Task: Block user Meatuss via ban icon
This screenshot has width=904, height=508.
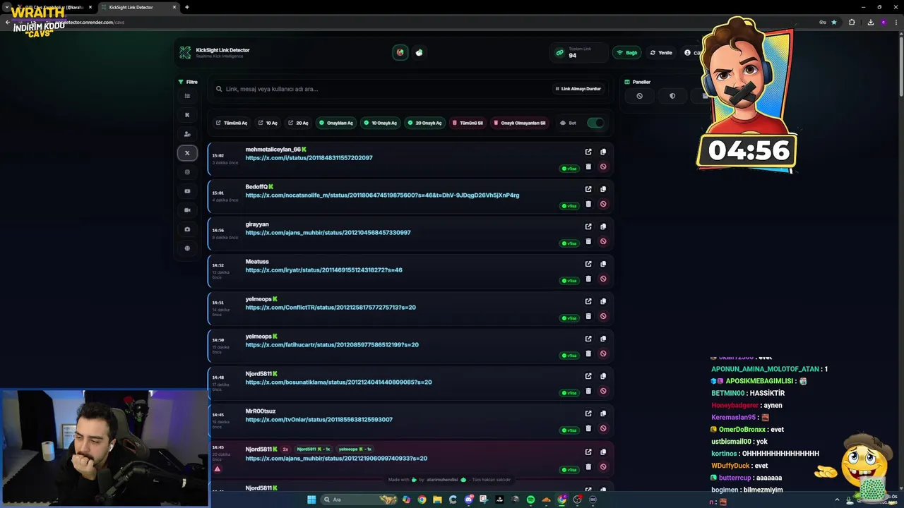Action: coord(603,279)
